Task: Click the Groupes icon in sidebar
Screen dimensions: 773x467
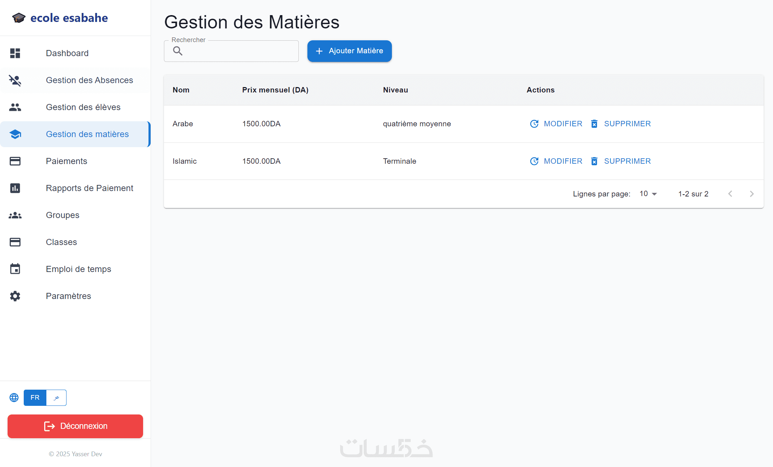Action: click(x=15, y=215)
